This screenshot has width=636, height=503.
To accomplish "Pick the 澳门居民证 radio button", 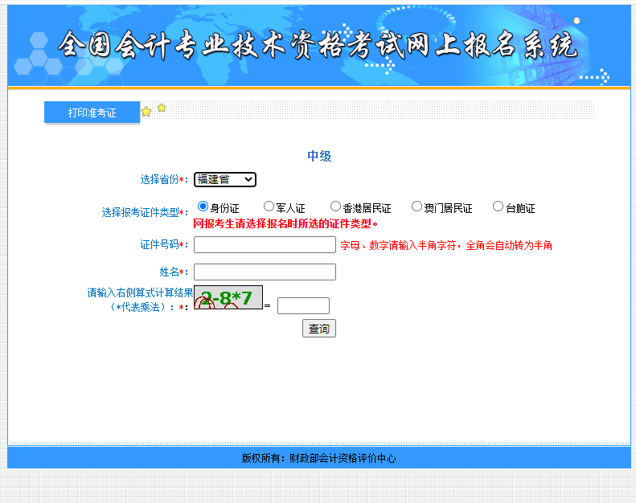I will coord(416,207).
